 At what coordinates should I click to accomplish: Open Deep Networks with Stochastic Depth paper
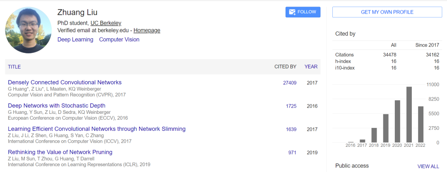pos(57,106)
